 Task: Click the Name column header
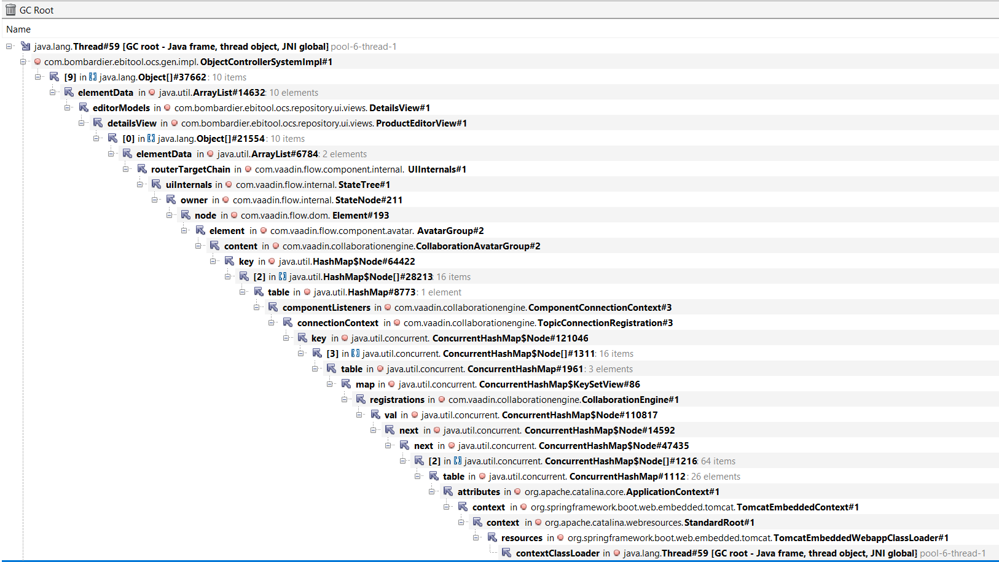[x=18, y=29]
